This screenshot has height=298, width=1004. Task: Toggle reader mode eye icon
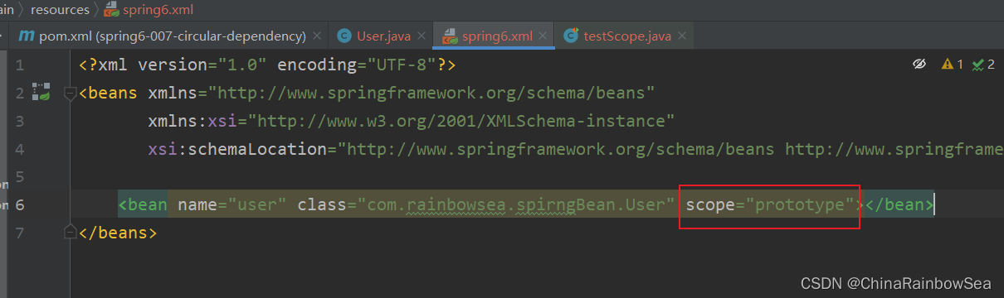[x=919, y=65]
